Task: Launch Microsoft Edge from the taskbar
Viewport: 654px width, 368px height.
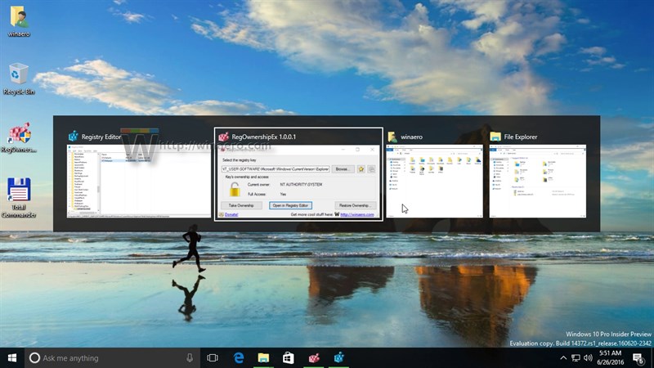Action: pyautogui.click(x=240, y=358)
